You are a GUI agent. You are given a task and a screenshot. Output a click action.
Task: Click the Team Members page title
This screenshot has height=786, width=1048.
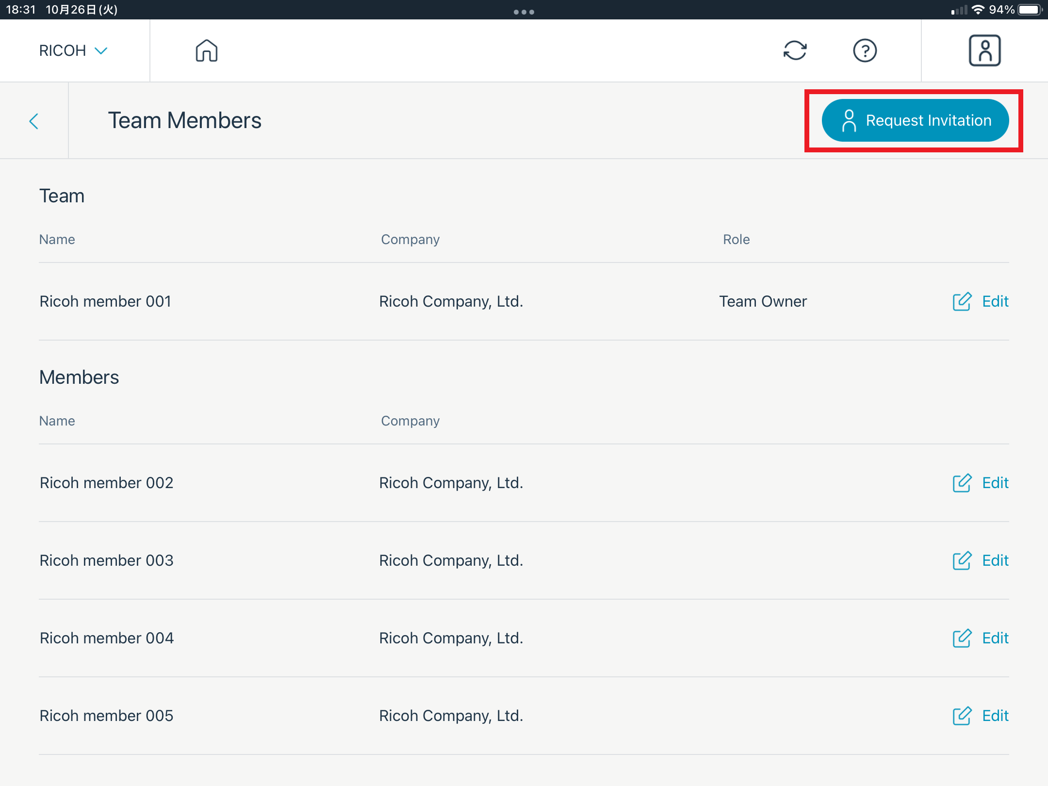[184, 120]
